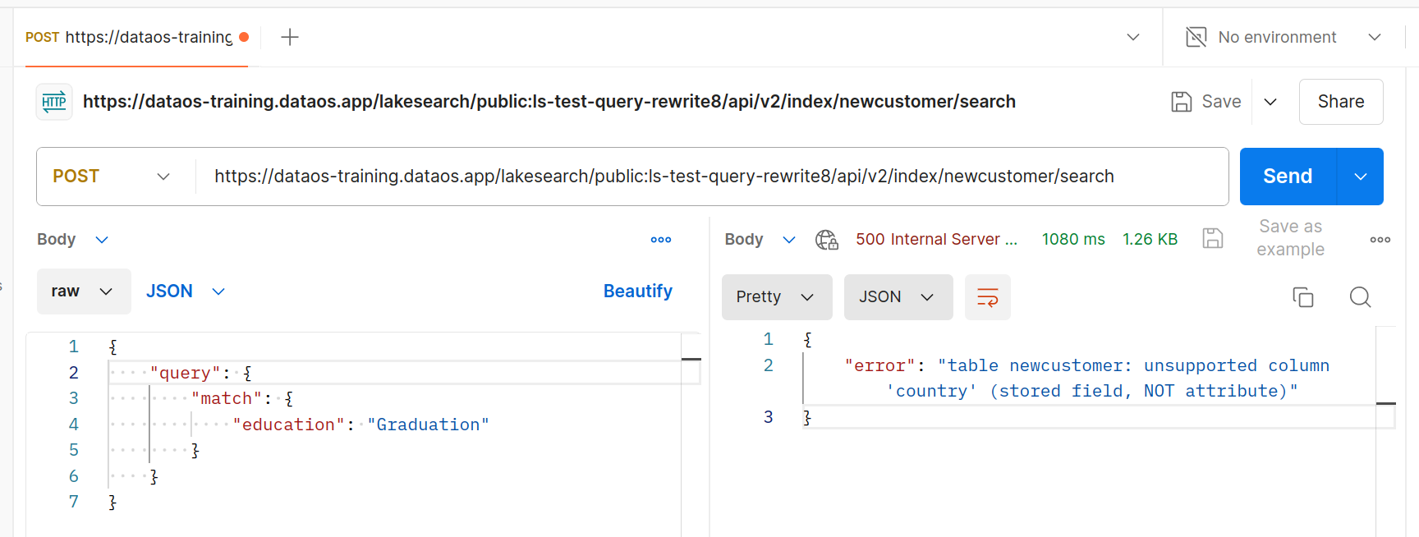Search within the response body
The width and height of the screenshot is (1419, 537).
tap(1361, 297)
